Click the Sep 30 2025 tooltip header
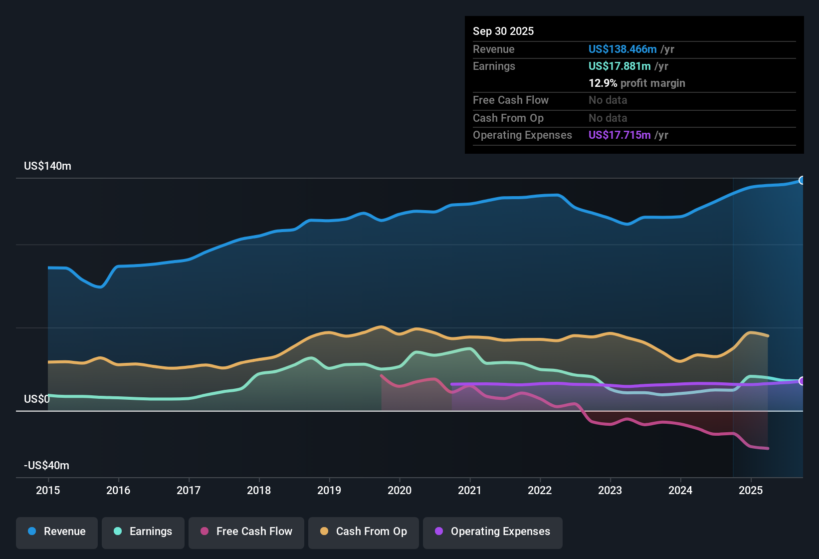819x559 pixels. [503, 31]
